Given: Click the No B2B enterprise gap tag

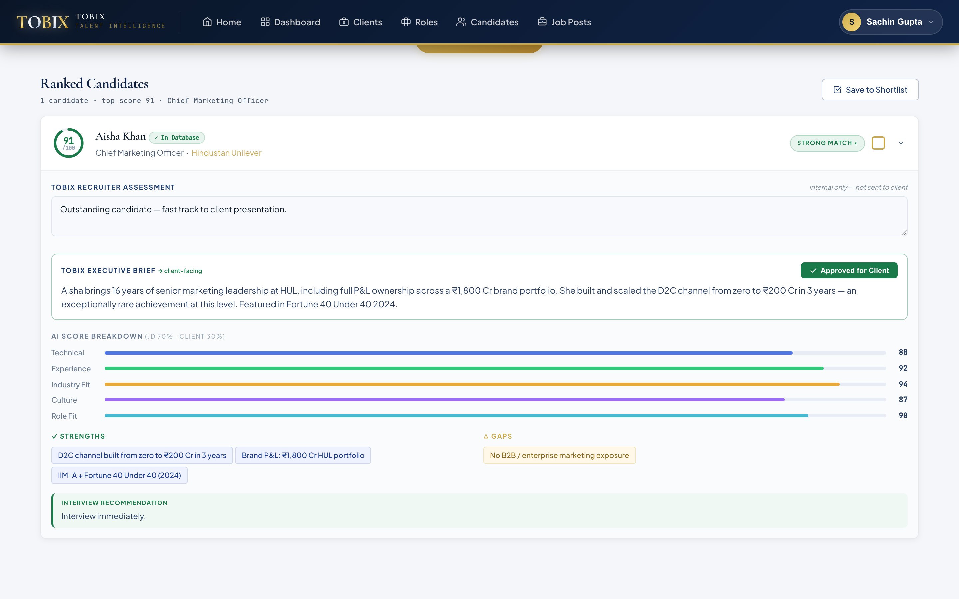Looking at the screenshot, I should point(559,455).
